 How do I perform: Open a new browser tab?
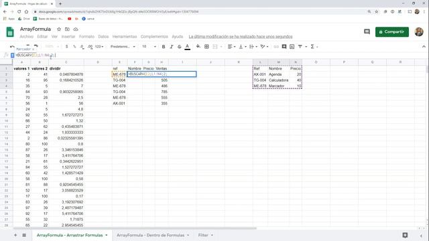click(x=60, y=4)
